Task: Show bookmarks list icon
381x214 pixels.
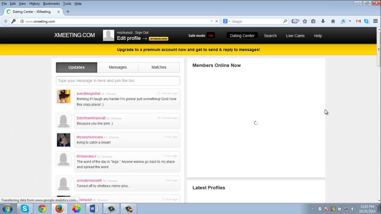Action: pos(313,21)
